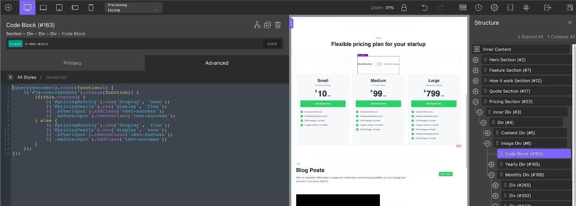Select the Advanced tab
Screen dimensions: 576x206
217,63
